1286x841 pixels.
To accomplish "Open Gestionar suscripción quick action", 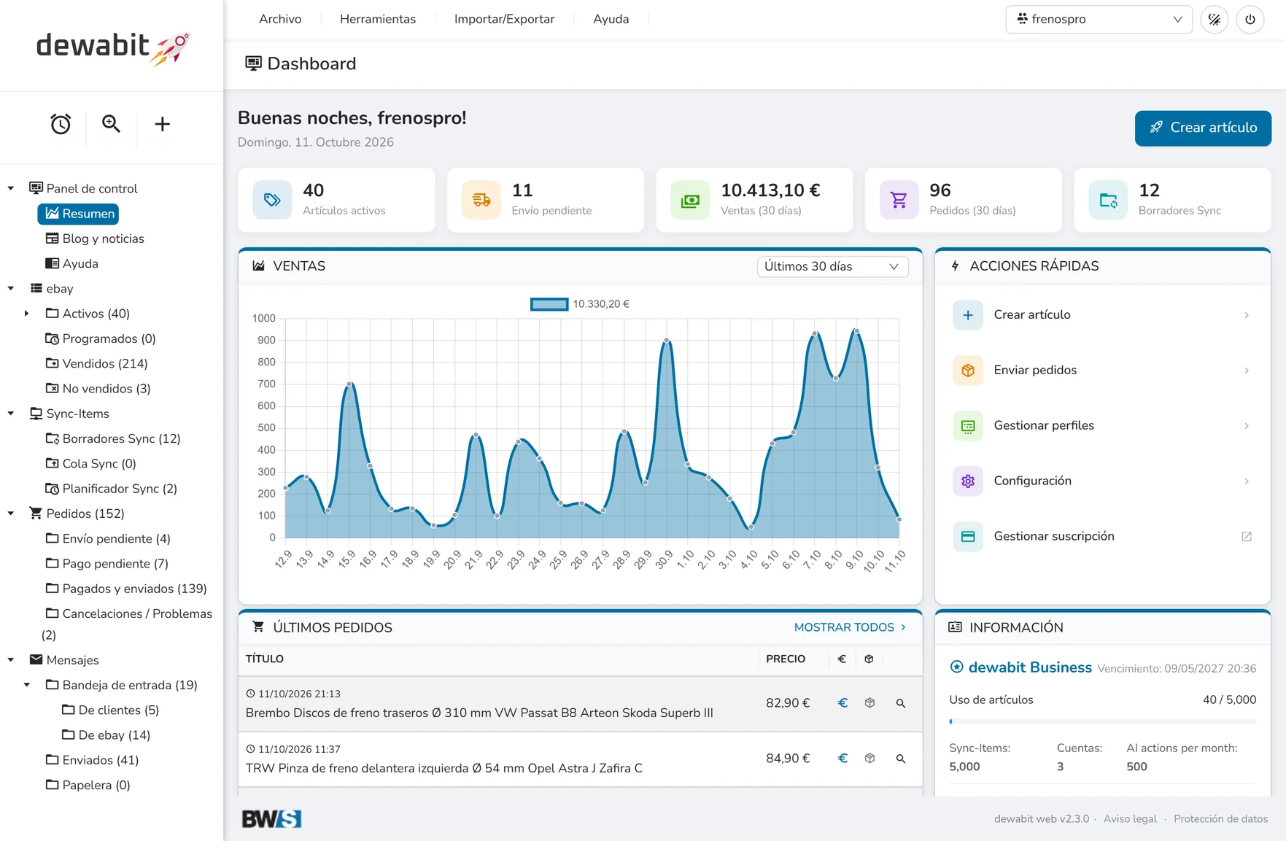I will [x=1102, y=537].
